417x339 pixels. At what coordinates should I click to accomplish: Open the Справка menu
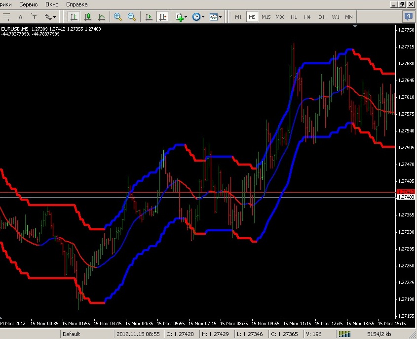coord(77,4)
